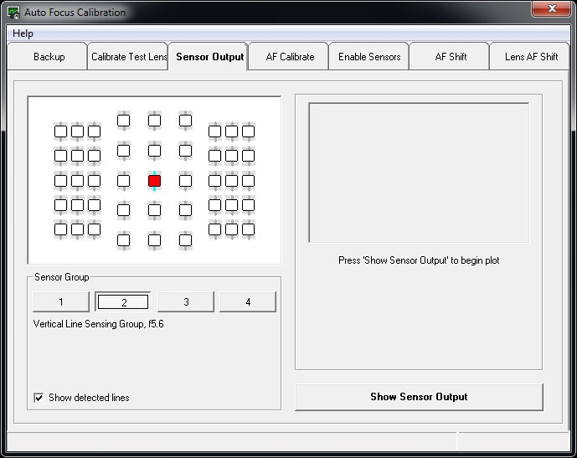
Task: Go to the Lens AF Shift tab
Action: [531, 57]
